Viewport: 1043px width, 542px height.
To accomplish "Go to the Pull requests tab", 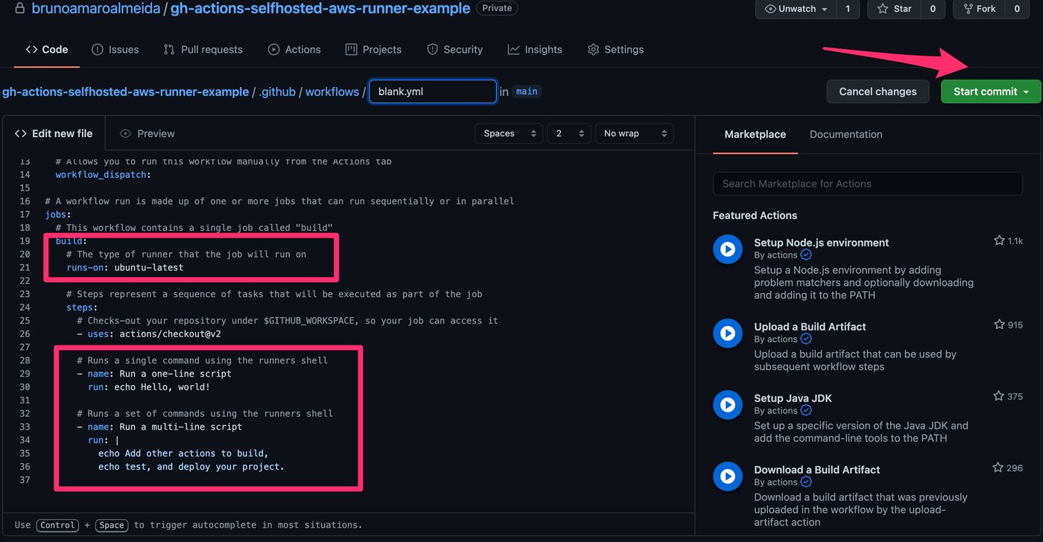I will pyautogui.click(x=203, y=49).
